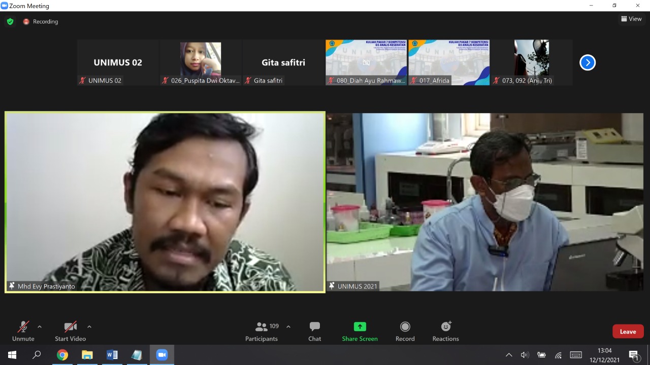Viewport: 650px width, 365px height.
Task: Leave the meeting
Action: pyautogui.click(x=628, y=332)
